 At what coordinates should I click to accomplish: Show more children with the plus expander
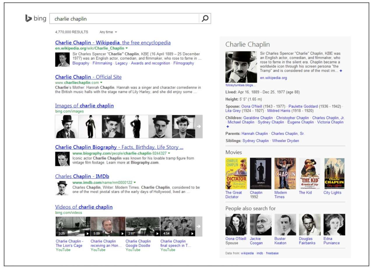(x=228, y=126)
